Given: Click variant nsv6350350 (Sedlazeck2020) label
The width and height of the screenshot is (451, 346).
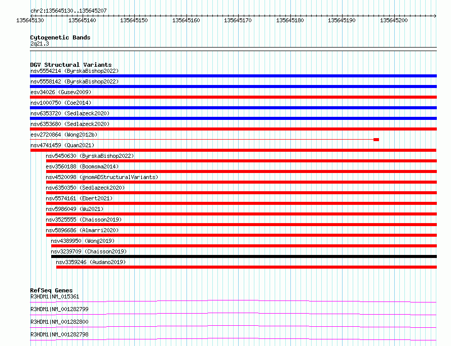Looking at the screenshot, I should tap(85, 188).
